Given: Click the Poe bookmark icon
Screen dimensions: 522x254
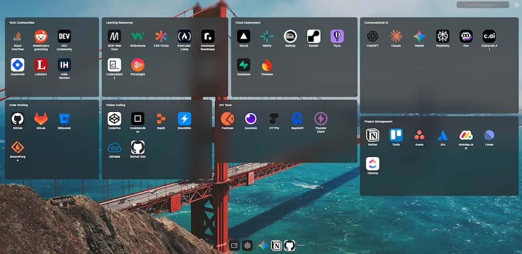Looking at the screenshot, I should (466, 37).
